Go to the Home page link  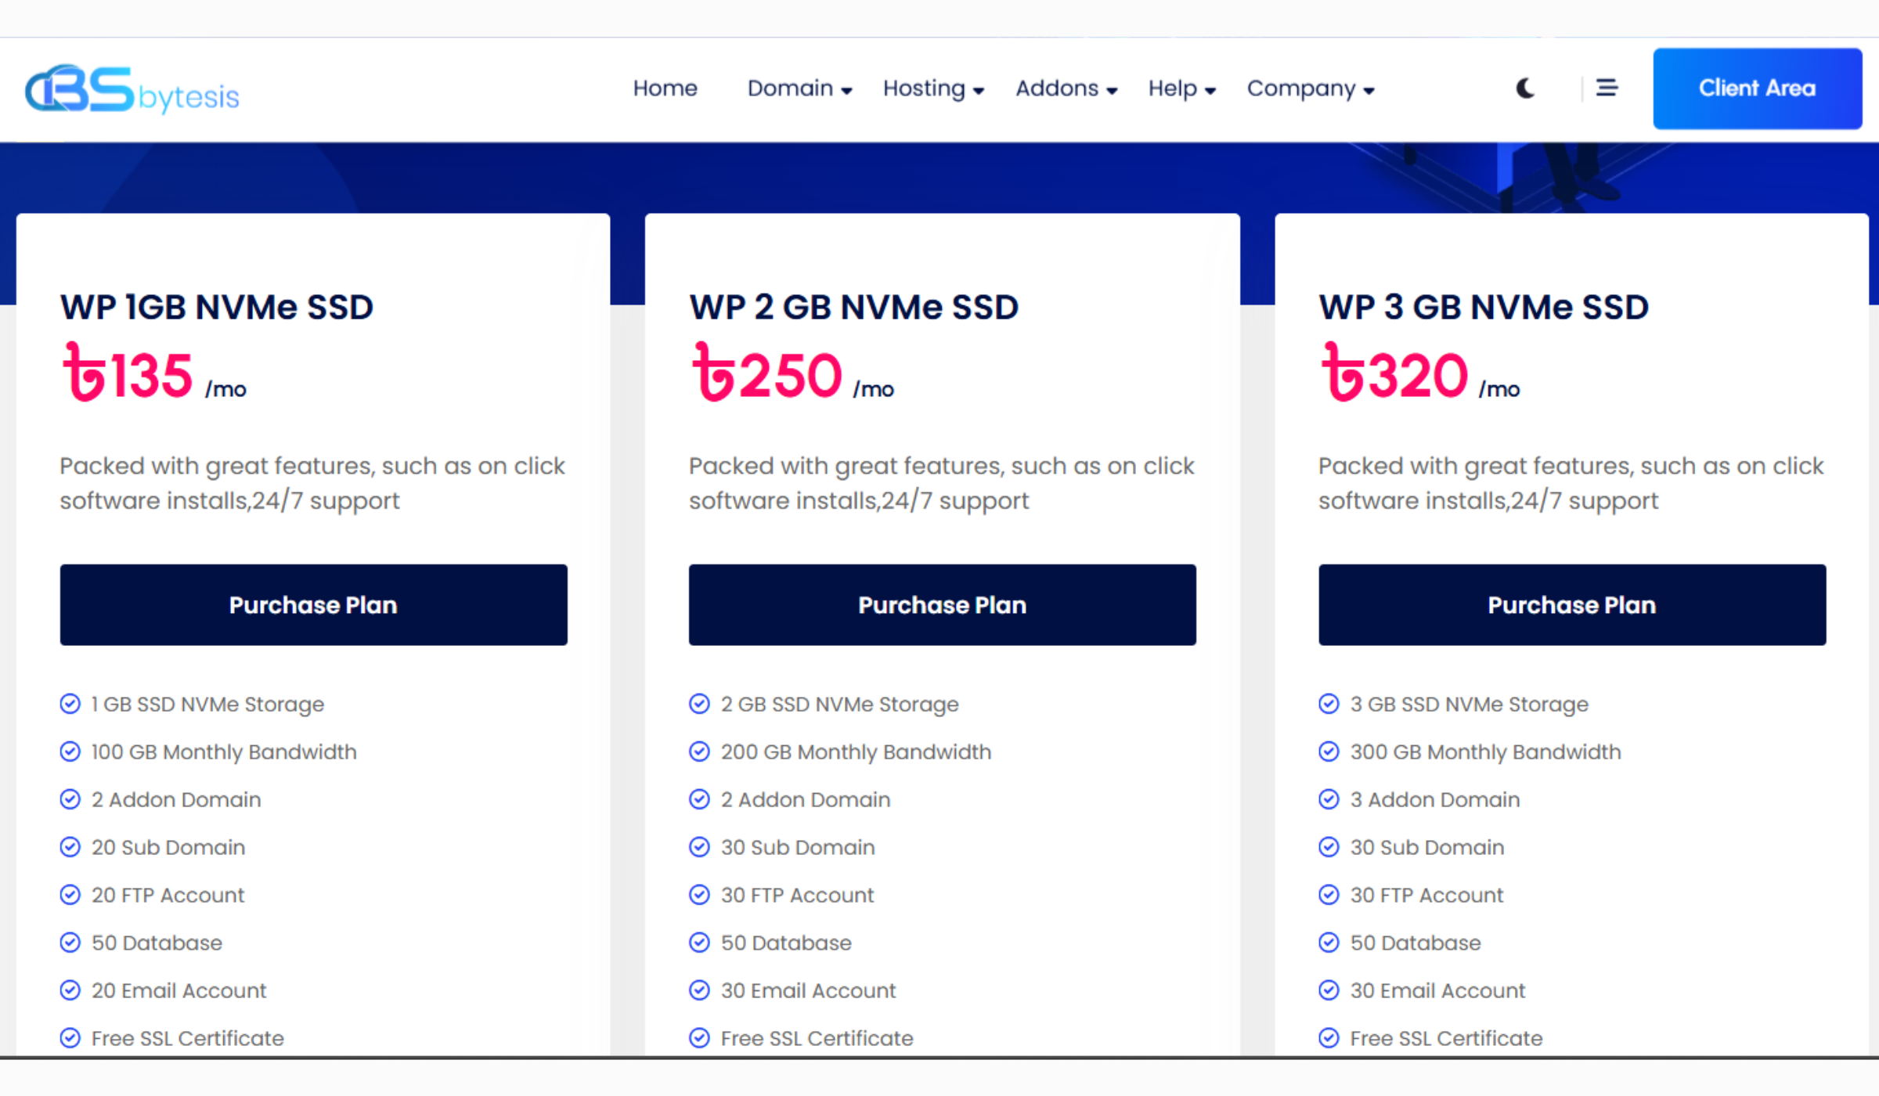665,88
